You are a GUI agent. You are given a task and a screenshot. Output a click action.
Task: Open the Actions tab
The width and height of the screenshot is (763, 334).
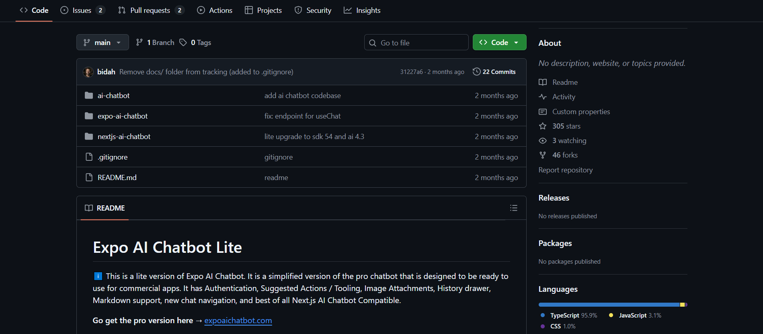coord(215,10)
